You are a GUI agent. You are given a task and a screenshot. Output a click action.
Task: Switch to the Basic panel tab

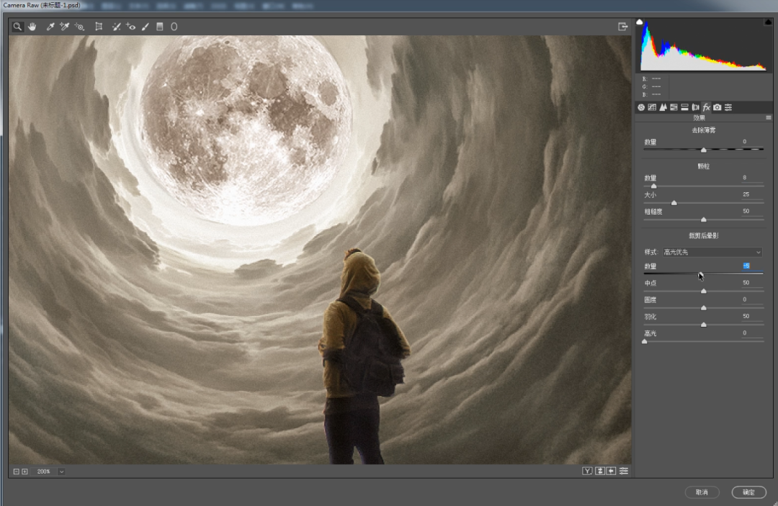click(x=640, y=107)
